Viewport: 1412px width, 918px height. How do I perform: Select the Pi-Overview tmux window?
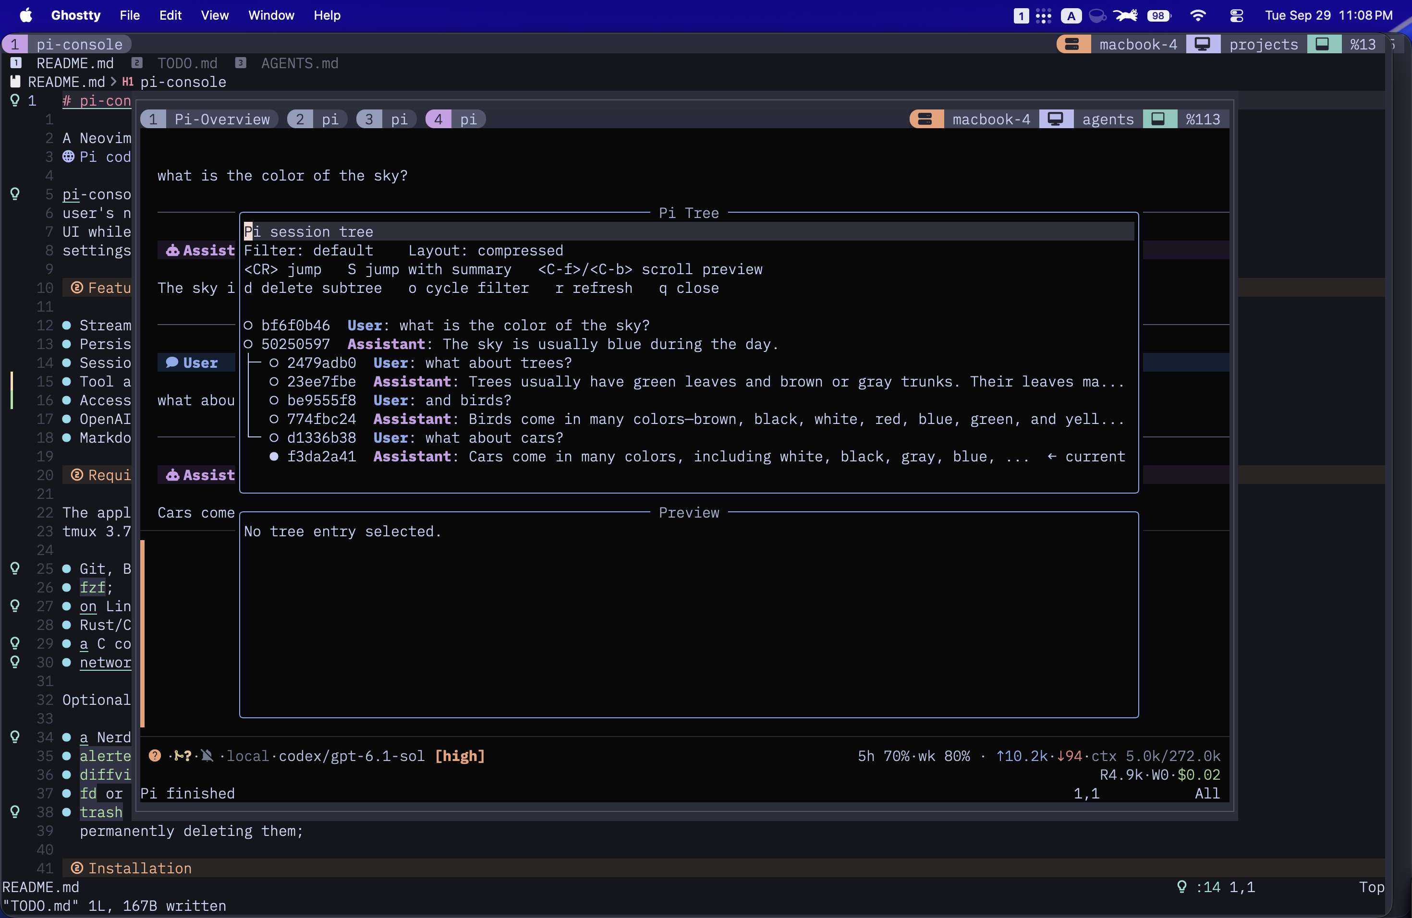pos(209,119)
